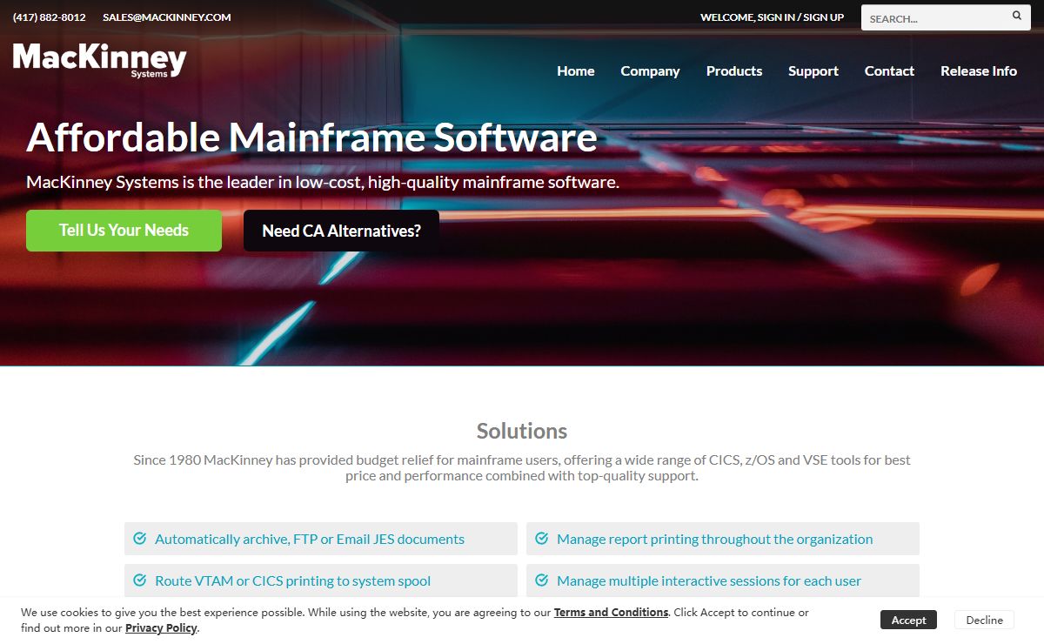Open Automatically archive, FTP or Email JES documents
Viewport: 1044px width, 644px height.
click(310, 539)
